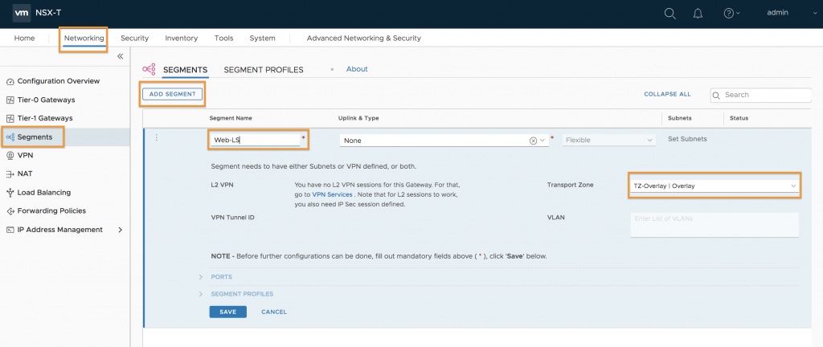Click the Forwarding Policies icon
Image resolution: width=823 pixels, height=347 pixels.
(x=10, y=211)
